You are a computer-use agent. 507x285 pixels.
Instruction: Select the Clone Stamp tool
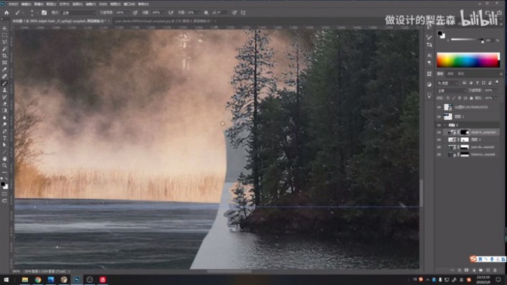[4, 90]
